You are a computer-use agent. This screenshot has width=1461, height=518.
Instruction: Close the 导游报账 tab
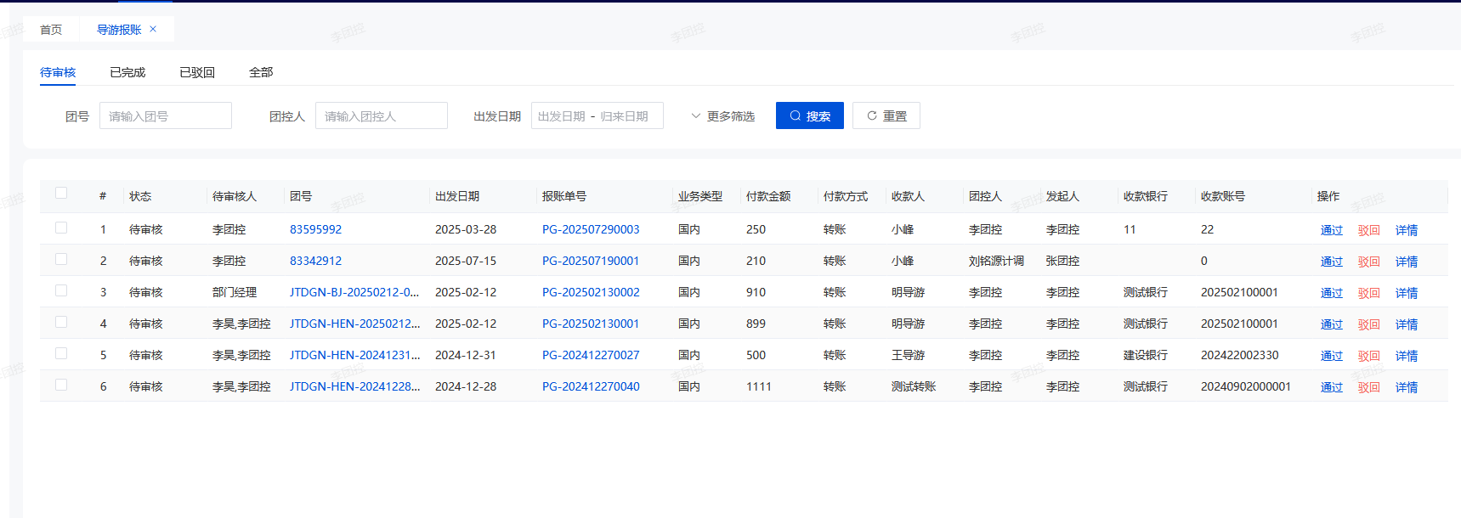tap(153, 29)
